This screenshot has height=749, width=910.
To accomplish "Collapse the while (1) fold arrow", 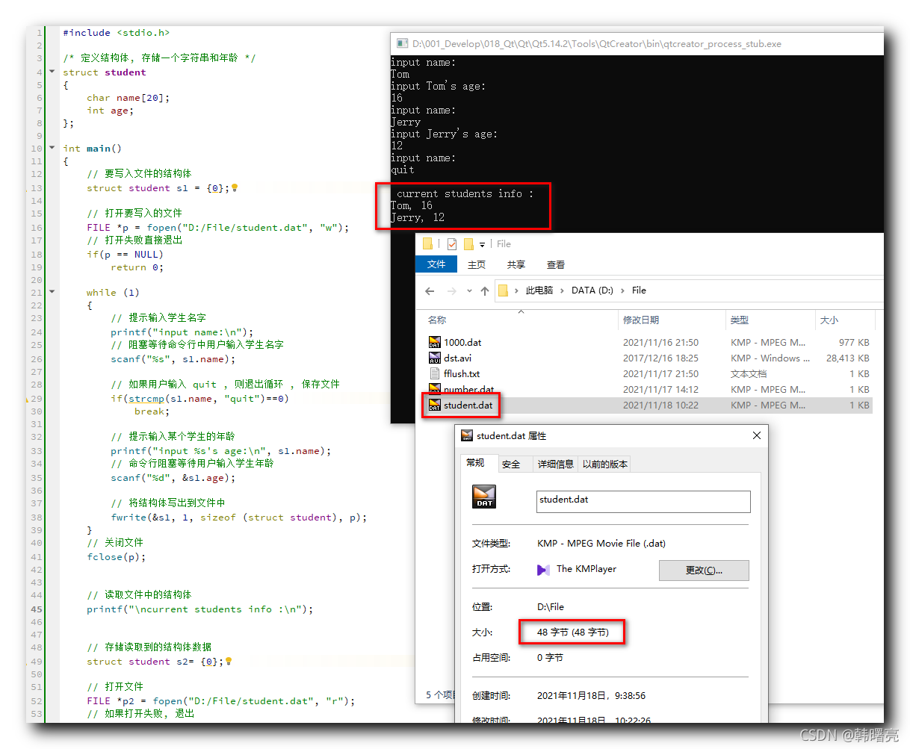I will [52, 292].
